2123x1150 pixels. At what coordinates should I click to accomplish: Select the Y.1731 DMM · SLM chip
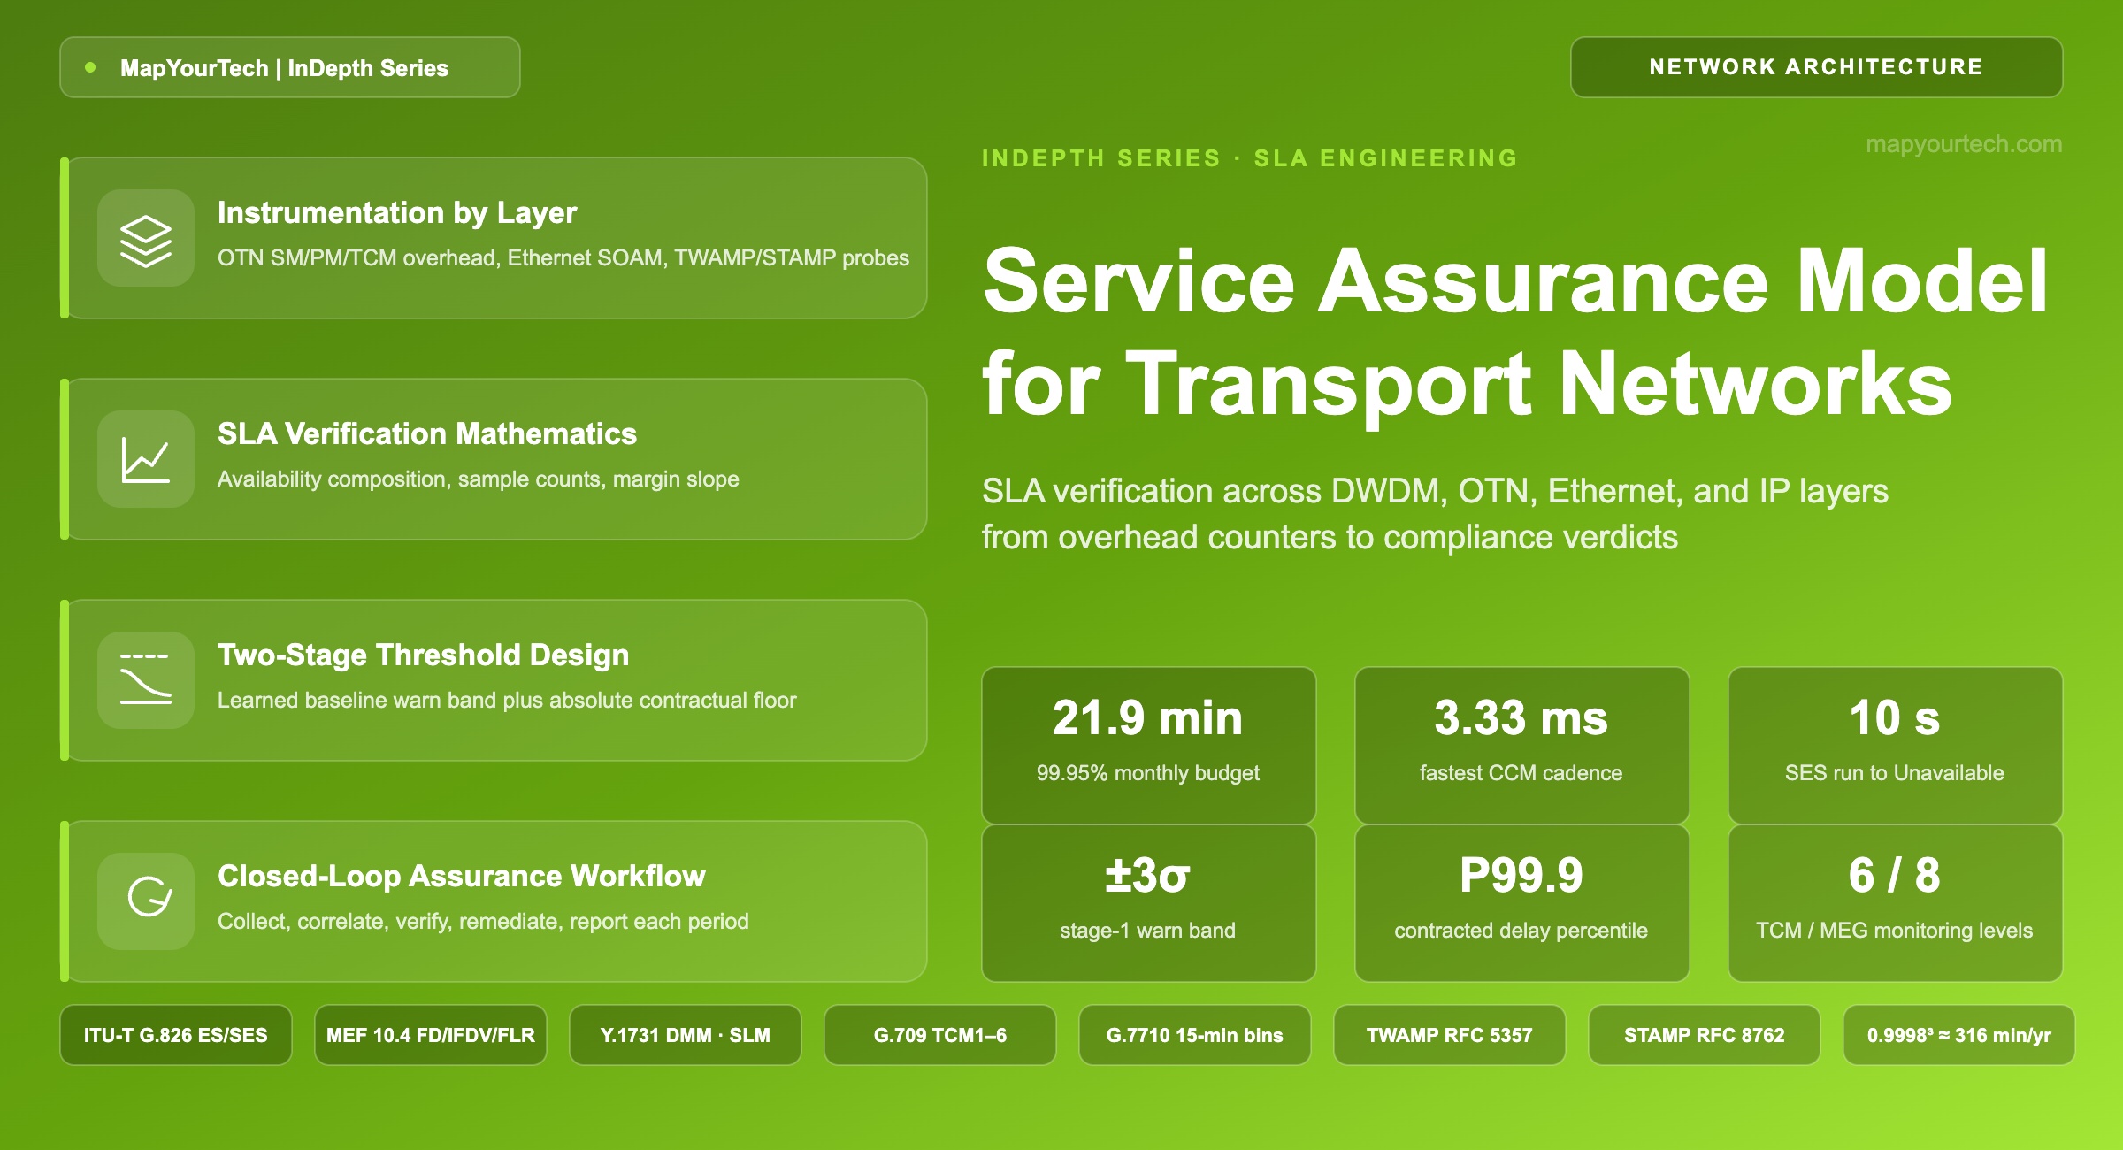(x=686, y=1035)
